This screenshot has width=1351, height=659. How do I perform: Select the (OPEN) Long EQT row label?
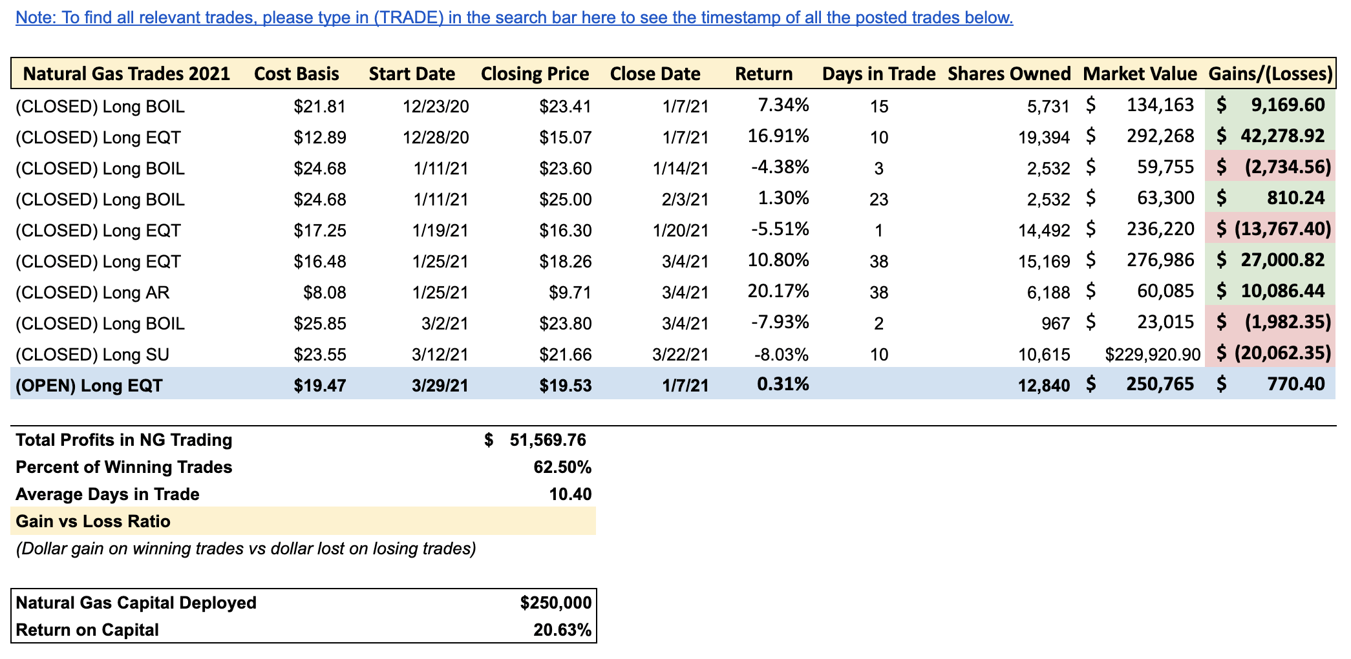[x=89, y=386]
